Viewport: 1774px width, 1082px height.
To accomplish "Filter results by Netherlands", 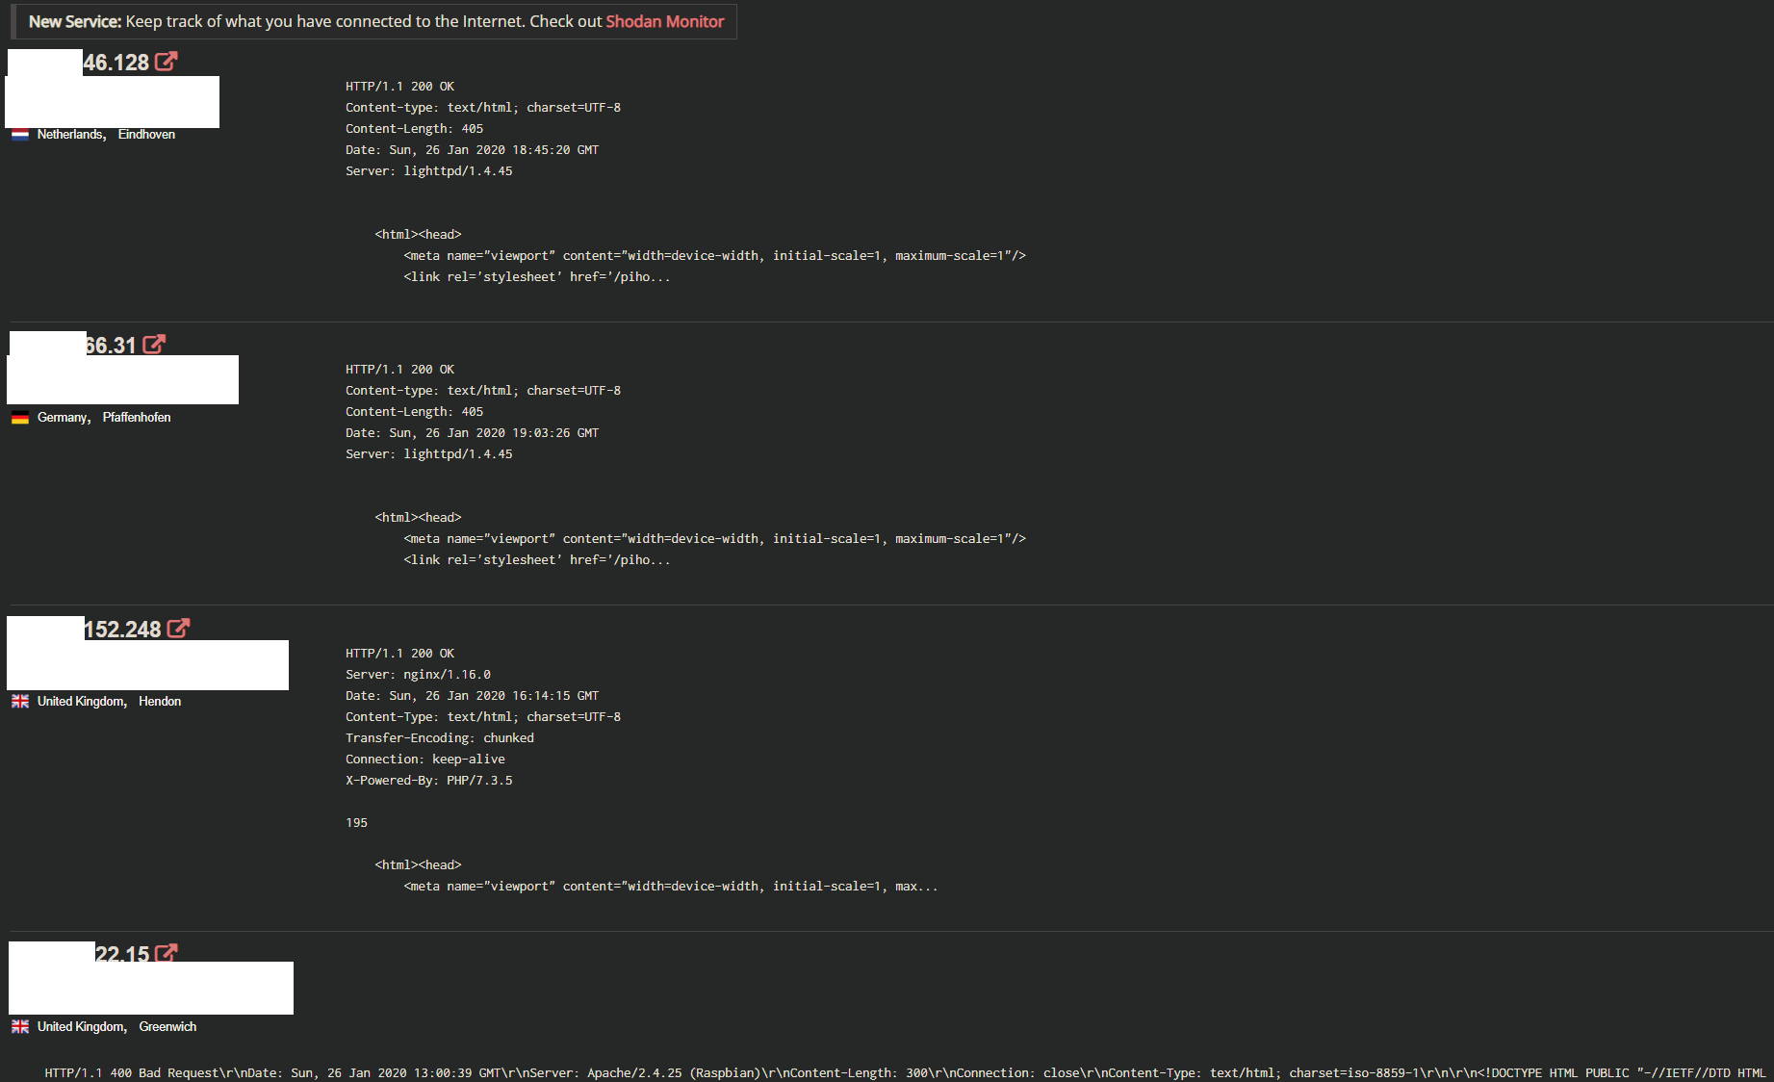I will point(71,135).
